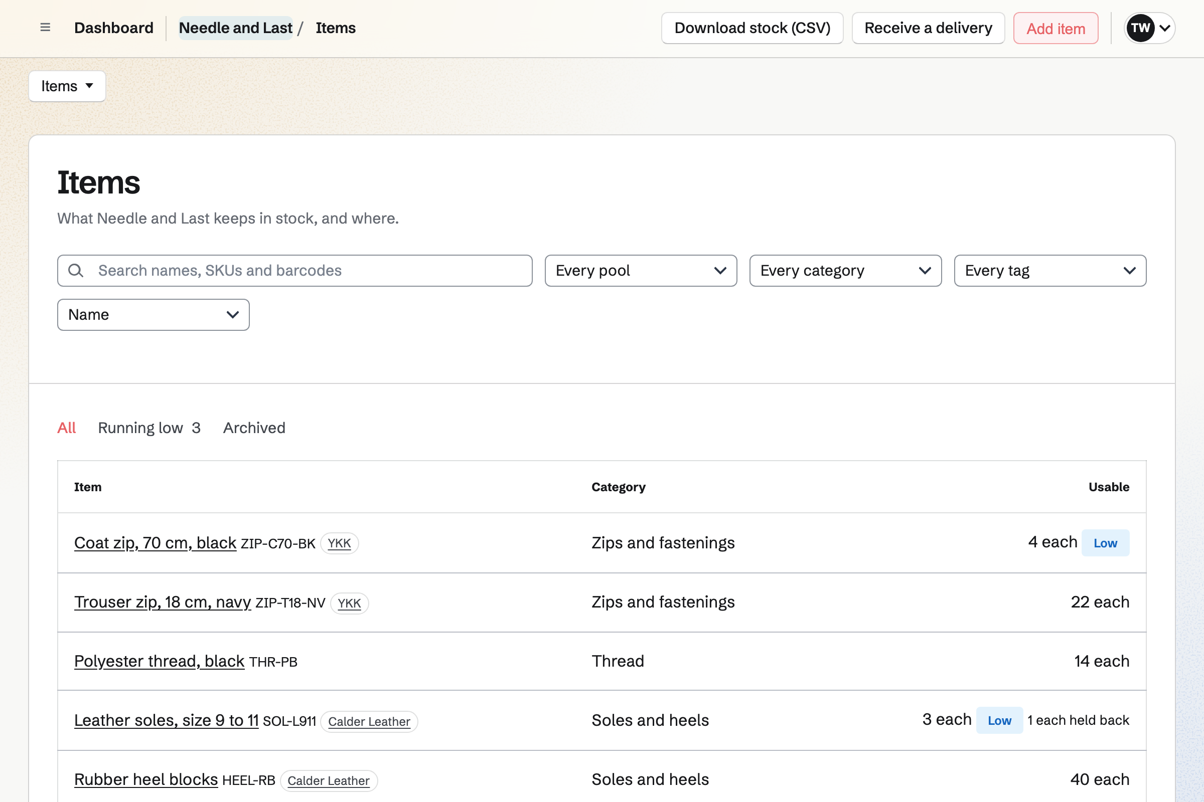Viewport: 1204px width, 802px height.
Task: Open the Every category filter
Action: pos(845,271)
